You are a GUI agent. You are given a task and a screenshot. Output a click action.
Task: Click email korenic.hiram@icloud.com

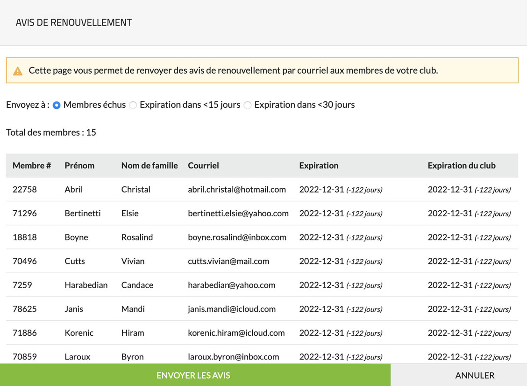[236, 333]
